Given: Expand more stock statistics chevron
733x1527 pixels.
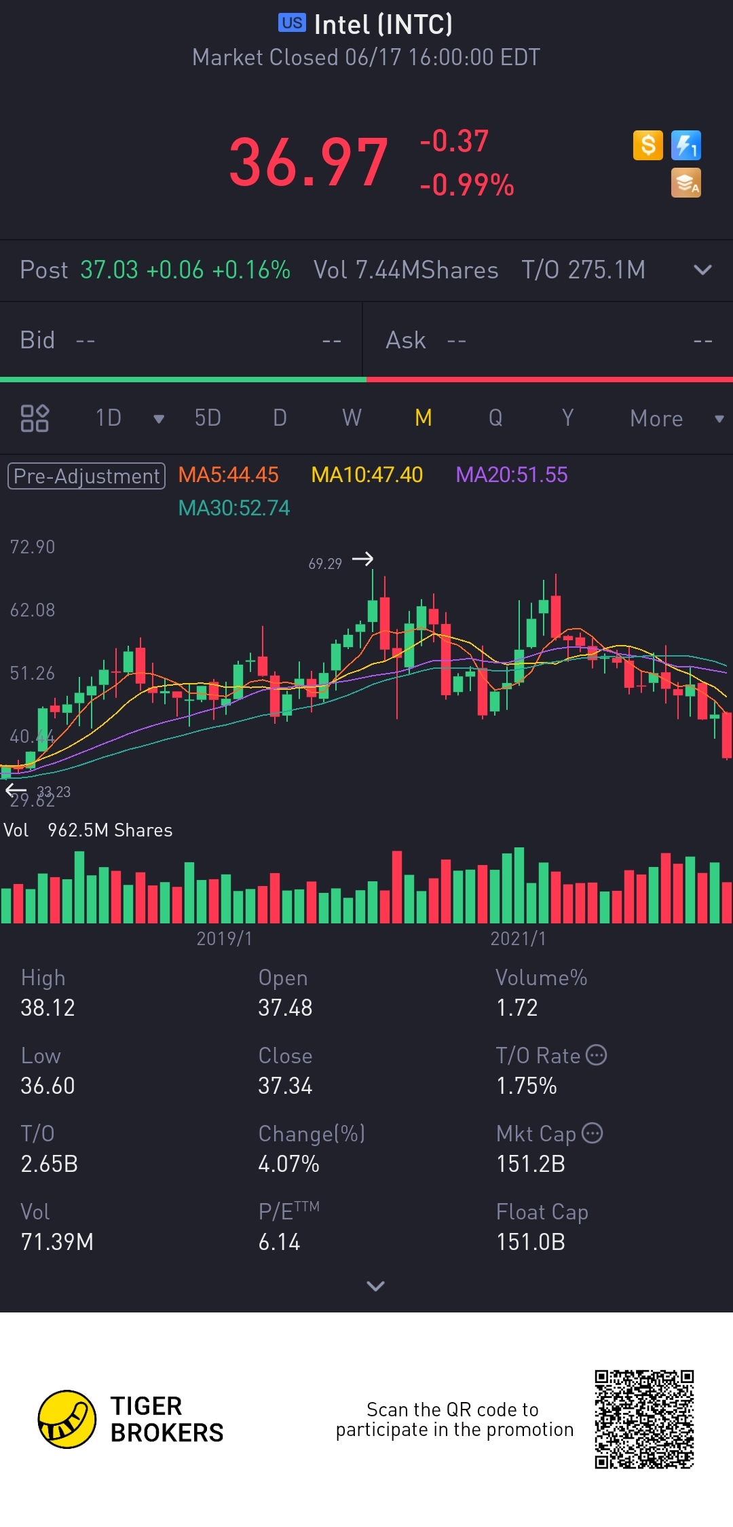Looking at the screenshot, I should tap(375, 1286).
